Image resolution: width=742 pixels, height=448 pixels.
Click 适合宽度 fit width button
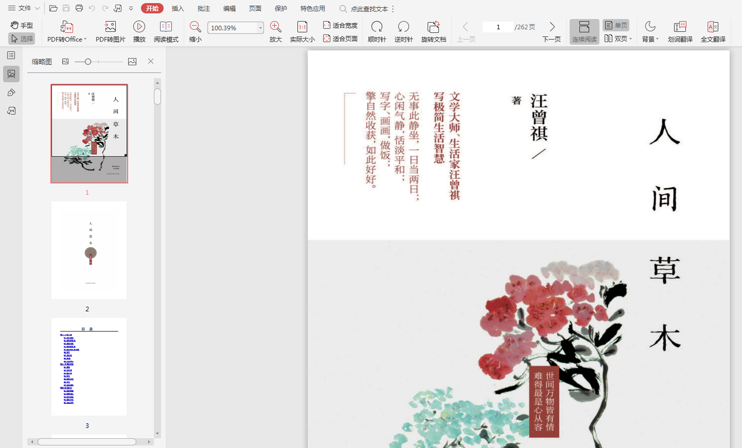(x=340, y=25)
